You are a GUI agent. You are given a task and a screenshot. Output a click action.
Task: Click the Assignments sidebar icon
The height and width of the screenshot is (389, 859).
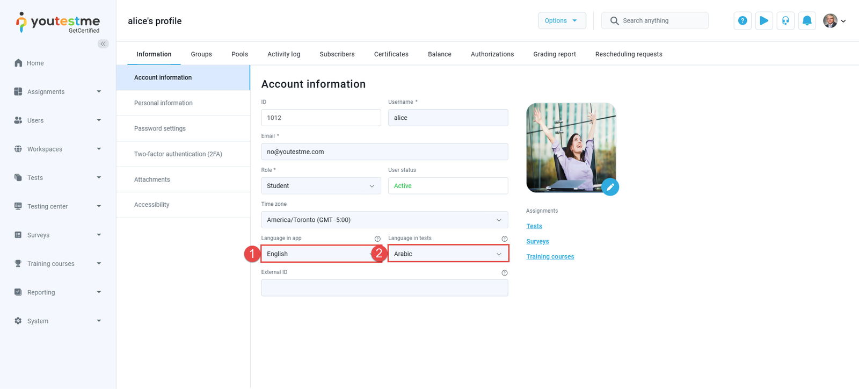point(18,91)
